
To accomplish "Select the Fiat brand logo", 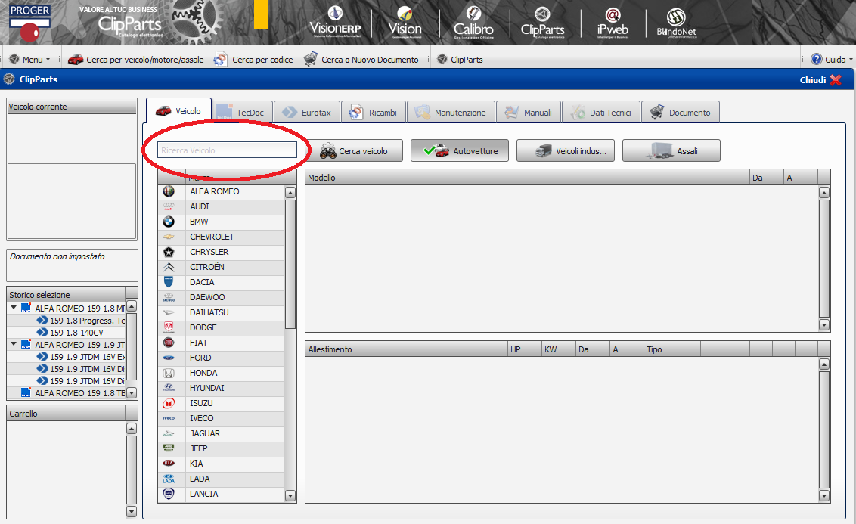I will click(x=169, y=343).
